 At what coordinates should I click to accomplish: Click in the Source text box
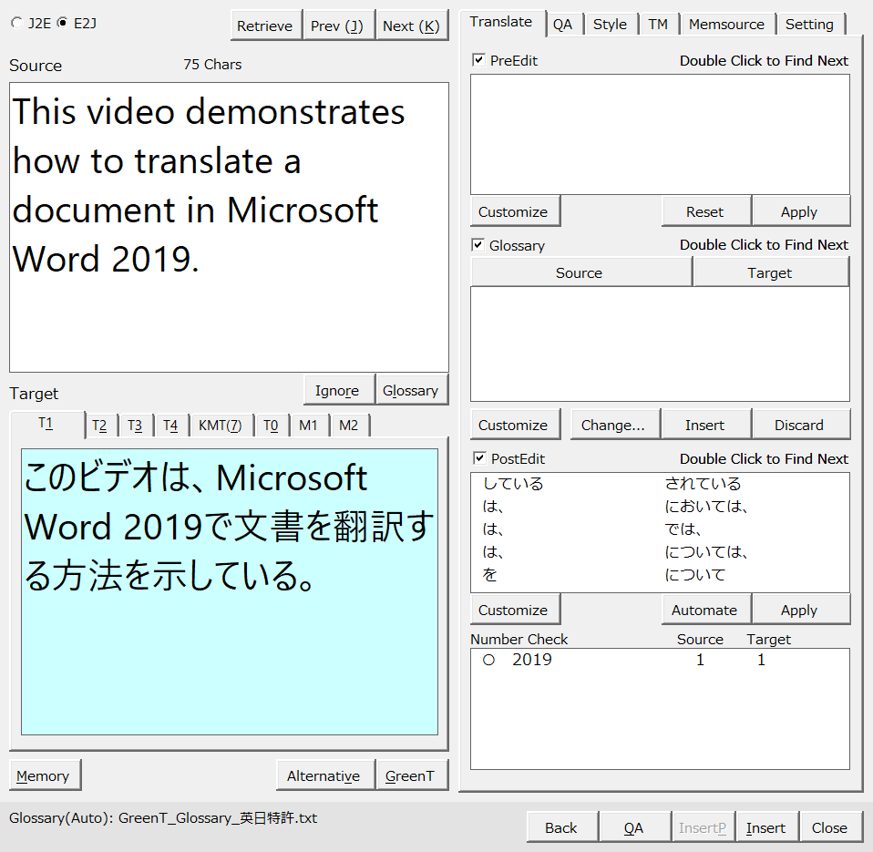(x=228, y=228)
